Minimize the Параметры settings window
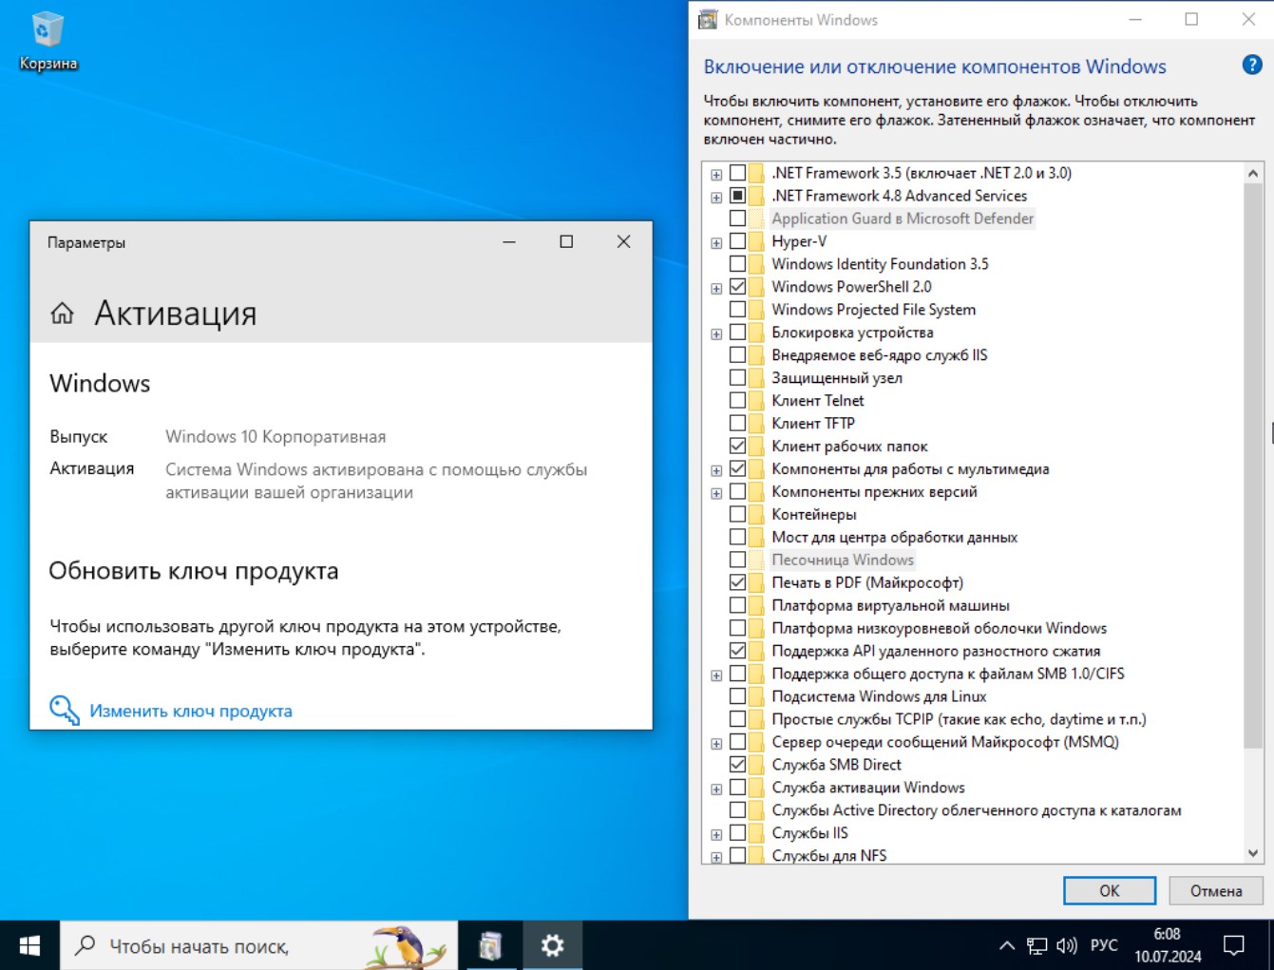This screenshot has height=970, width=1274. coord(509,242)
